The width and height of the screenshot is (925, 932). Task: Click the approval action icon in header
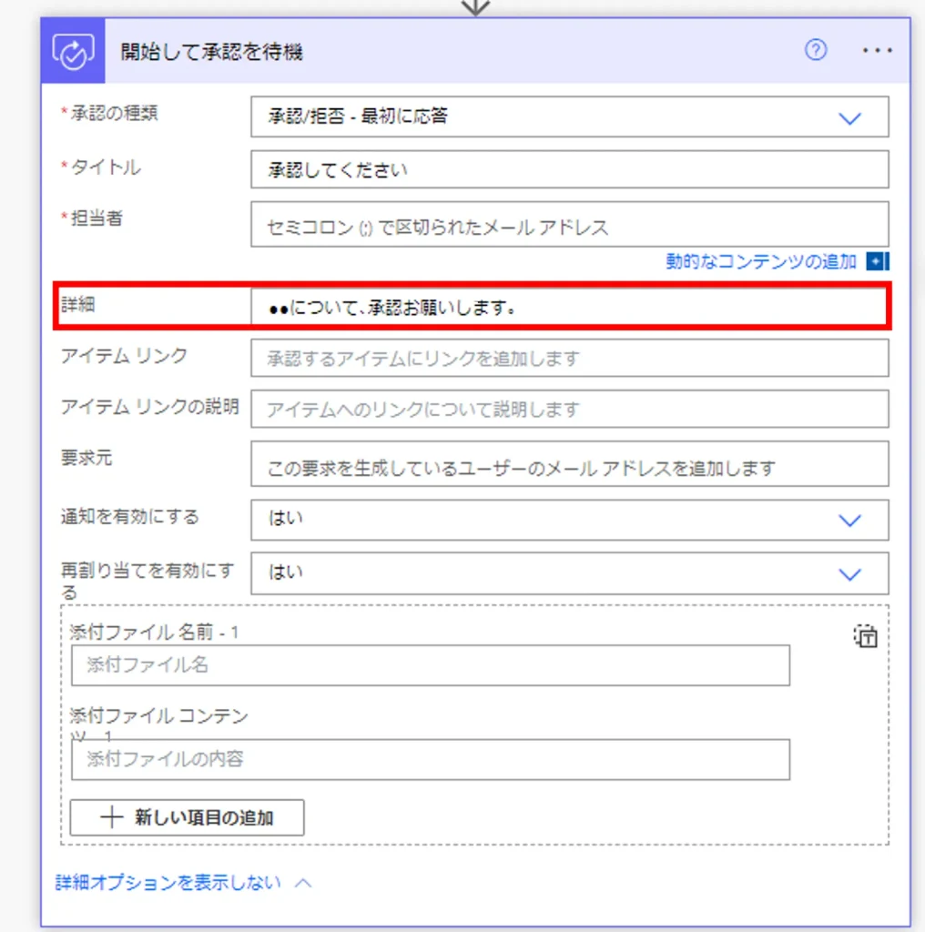(73, 52)
